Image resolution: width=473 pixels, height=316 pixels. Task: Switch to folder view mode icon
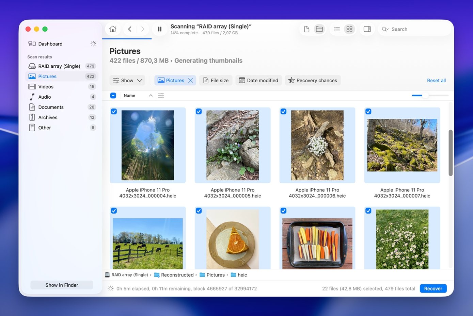[319, 29]
